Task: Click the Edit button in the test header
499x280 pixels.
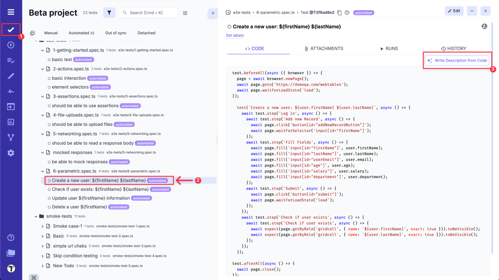Action: click(454, 10)
